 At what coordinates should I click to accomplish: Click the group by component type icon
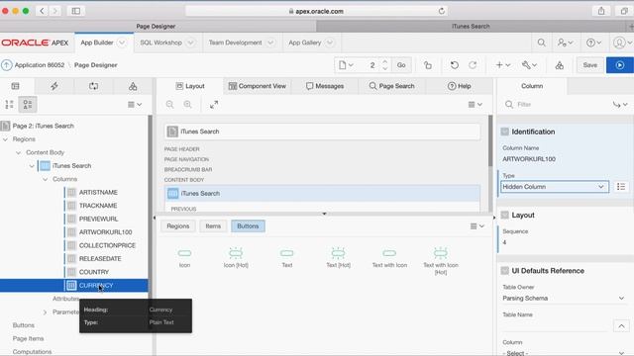(28, 105)
